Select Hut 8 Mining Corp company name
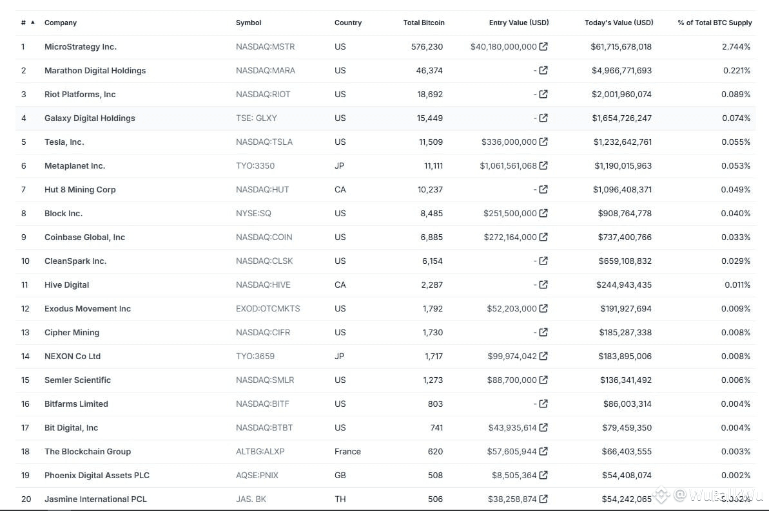Viewport: 769px width, 511px height. [80, 189]
